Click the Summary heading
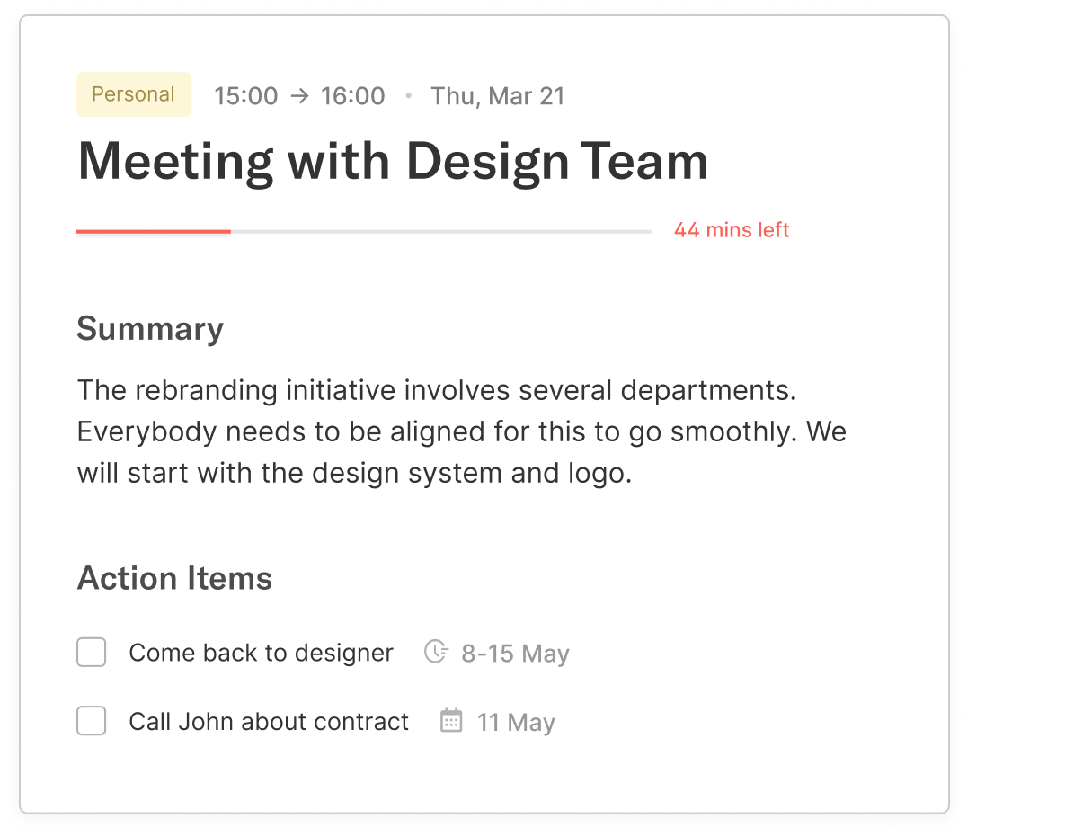 click(x=150, y=329)
